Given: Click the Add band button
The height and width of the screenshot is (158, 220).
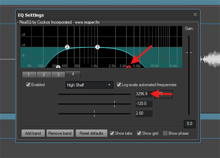Looking at the screenshot, I should point(33,133).
